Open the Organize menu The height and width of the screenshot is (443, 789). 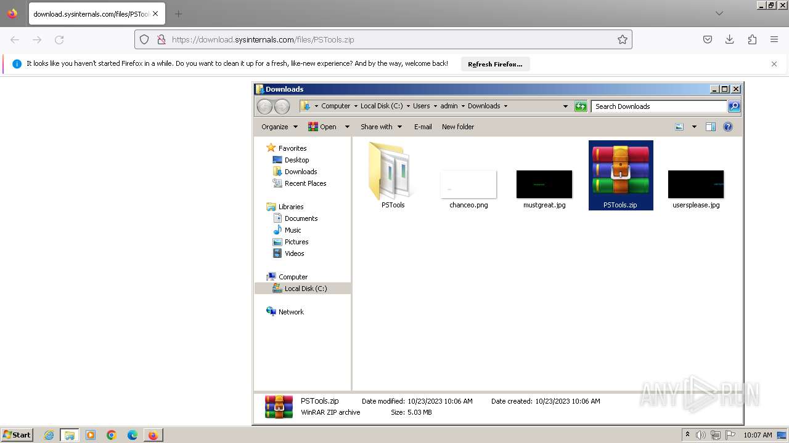[279, 127]
